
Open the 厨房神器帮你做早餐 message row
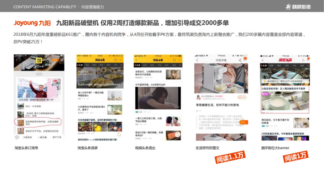click(39, 123)
